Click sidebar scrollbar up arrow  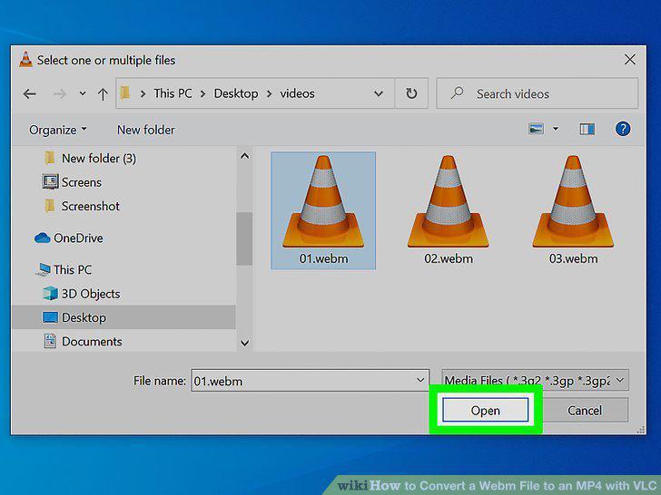(244, 156)
